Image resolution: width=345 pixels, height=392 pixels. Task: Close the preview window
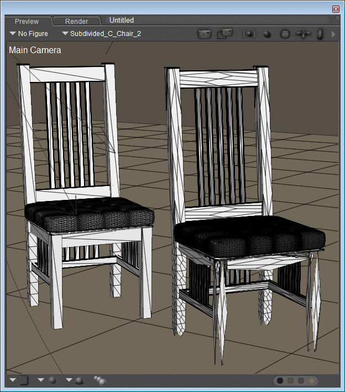[x=336, y=9]
